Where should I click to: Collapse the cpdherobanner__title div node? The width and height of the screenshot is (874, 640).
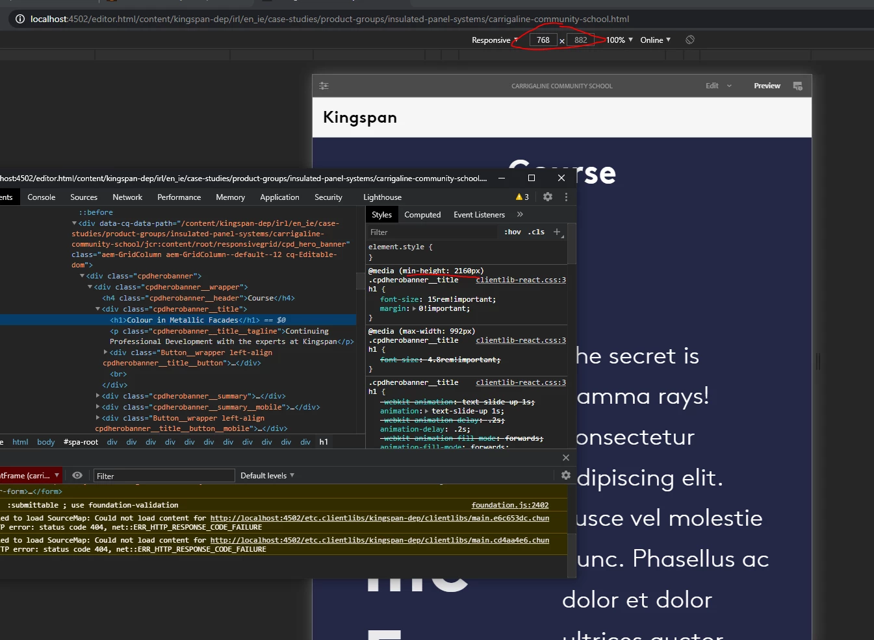pos(98,309)
